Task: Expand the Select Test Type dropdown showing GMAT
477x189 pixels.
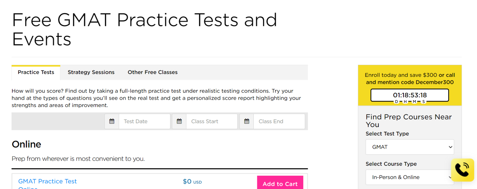Action: (410, 147)
